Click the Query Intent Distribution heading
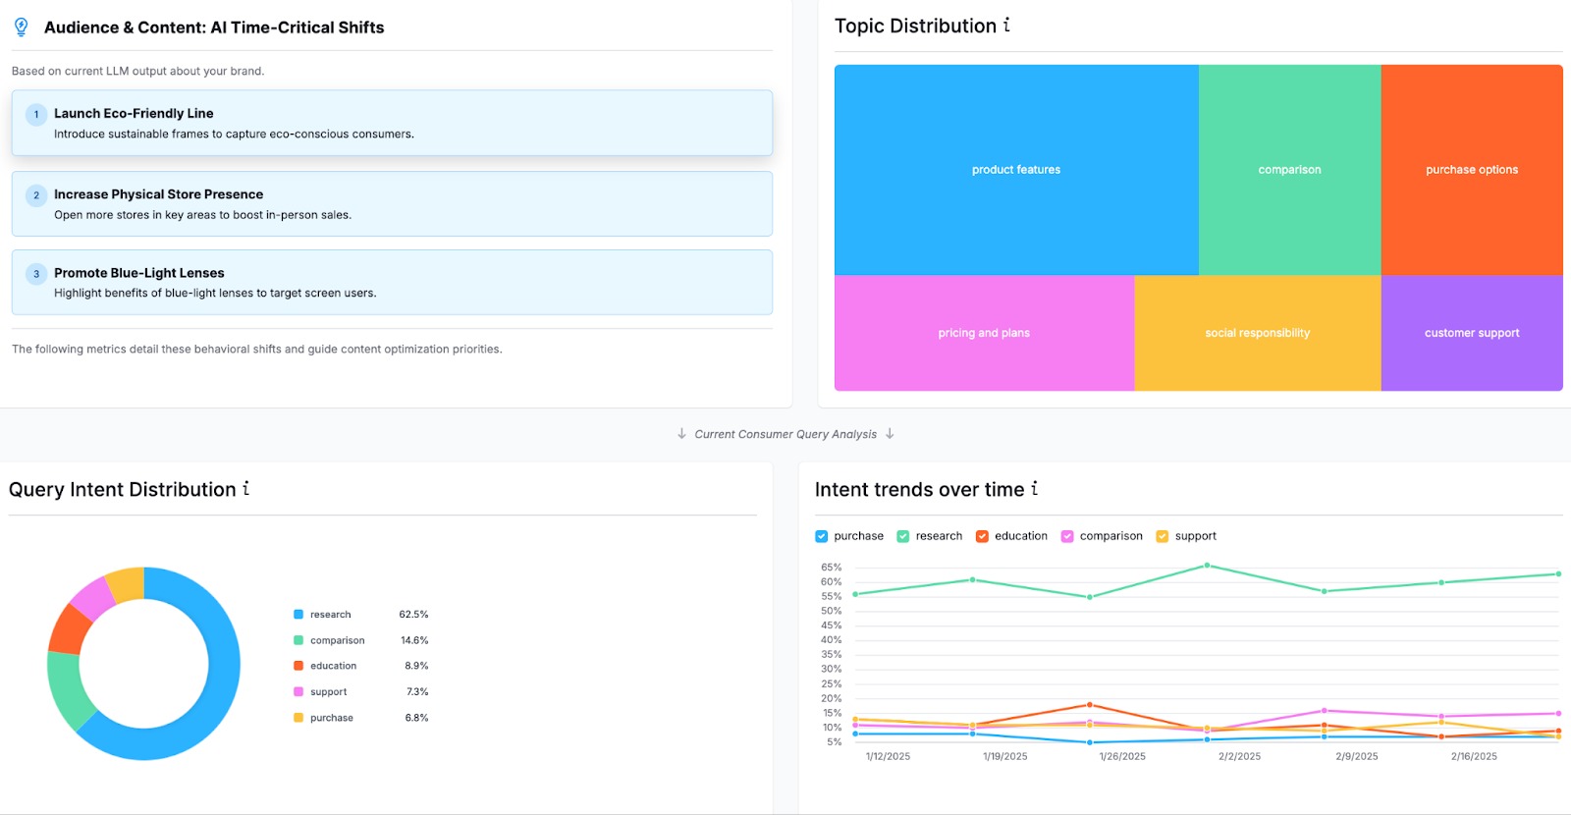 [x=123, y=489]
